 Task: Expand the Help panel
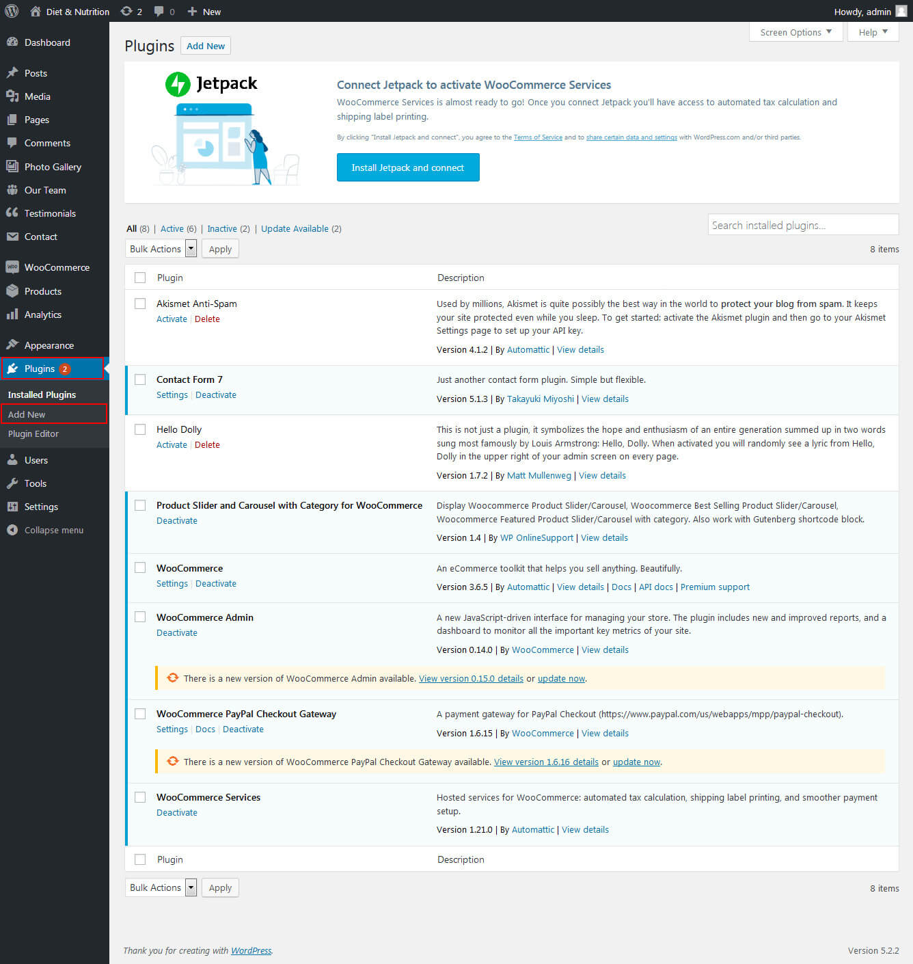[x=873, y=32]
